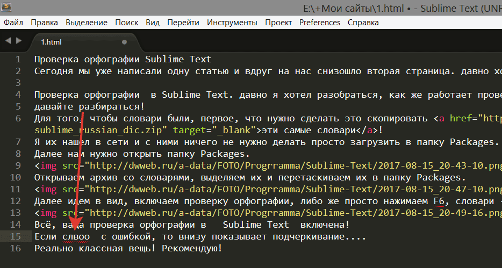Open the Справка menu
This screenshot has height=268, width=502.
[x=363, y=23]
